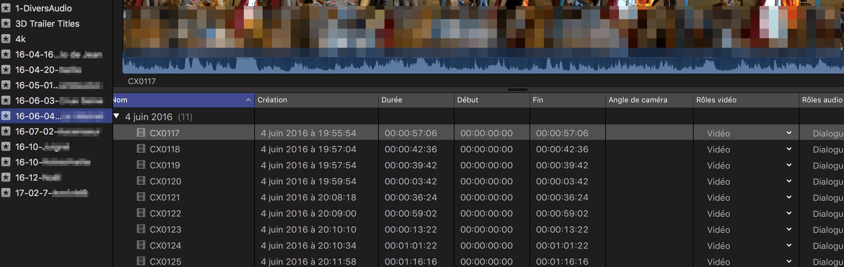Open the Vidéo role dropdown for CX0120
This screenshot has width=844, height=267.
789,181
